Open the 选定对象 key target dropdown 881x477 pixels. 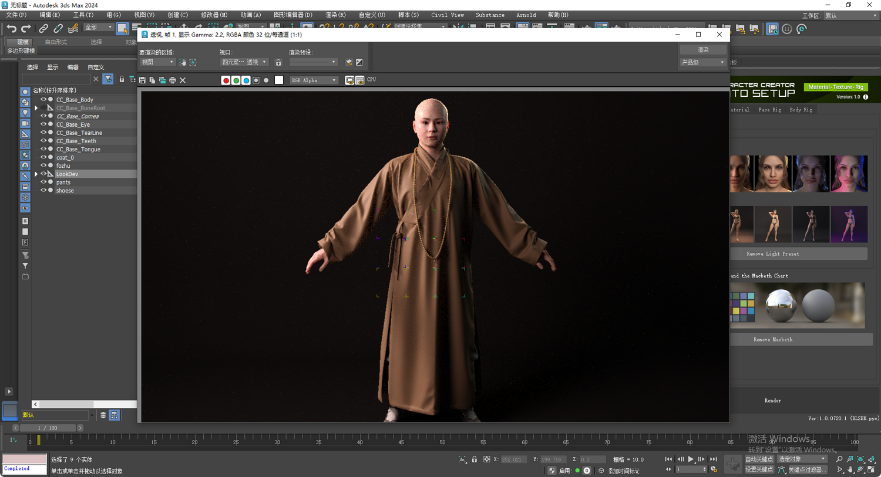coord(802,459)
